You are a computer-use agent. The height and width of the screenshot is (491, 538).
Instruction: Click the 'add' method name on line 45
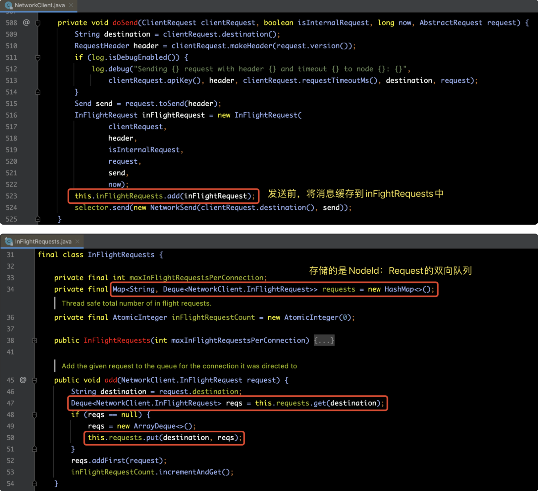[111, 380]
